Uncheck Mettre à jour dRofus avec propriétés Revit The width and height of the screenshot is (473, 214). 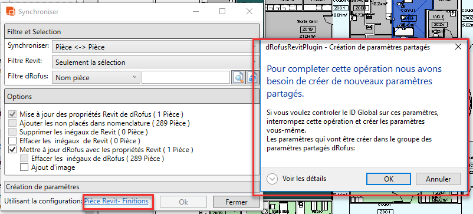[x=12, y=149]
